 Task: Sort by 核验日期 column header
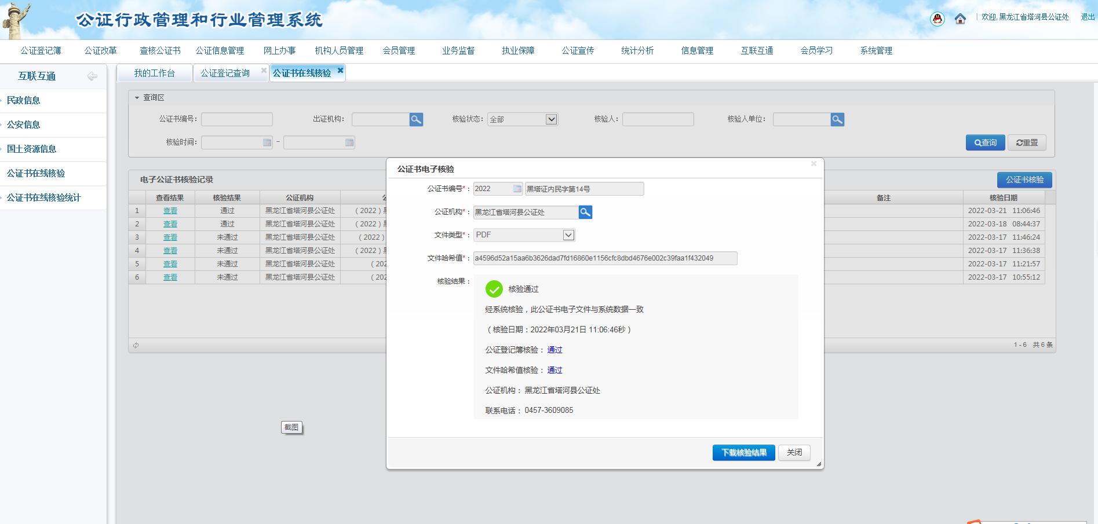pyautogui.click(x=1004, y=197)
